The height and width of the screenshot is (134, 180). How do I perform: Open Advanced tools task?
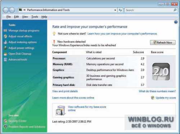(x=18, y=59)
